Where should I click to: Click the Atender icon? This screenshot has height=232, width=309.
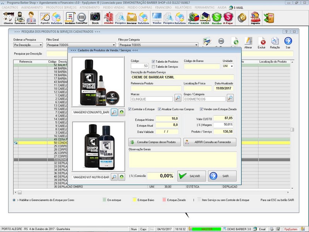[109, 18]
